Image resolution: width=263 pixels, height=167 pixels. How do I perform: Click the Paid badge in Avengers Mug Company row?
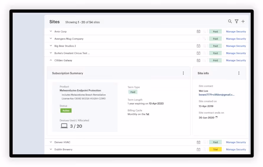[215, 39]
